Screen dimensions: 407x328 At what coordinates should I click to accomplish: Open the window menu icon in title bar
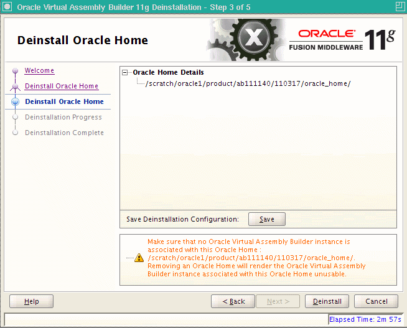(7, 6)
